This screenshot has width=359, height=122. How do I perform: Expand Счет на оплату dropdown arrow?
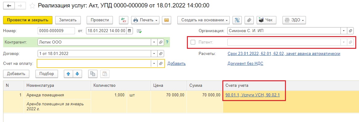154,64
